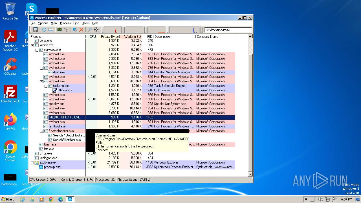
Task: Collapse the SearchIndexer.exe tree node
Action: tap(41, 131)
